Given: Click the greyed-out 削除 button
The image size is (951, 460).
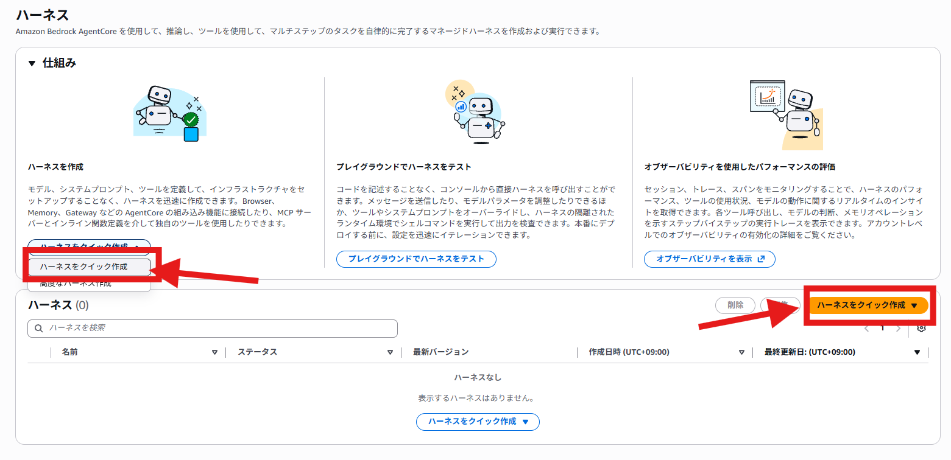Looking at the screenshot, I should point(735,305).
